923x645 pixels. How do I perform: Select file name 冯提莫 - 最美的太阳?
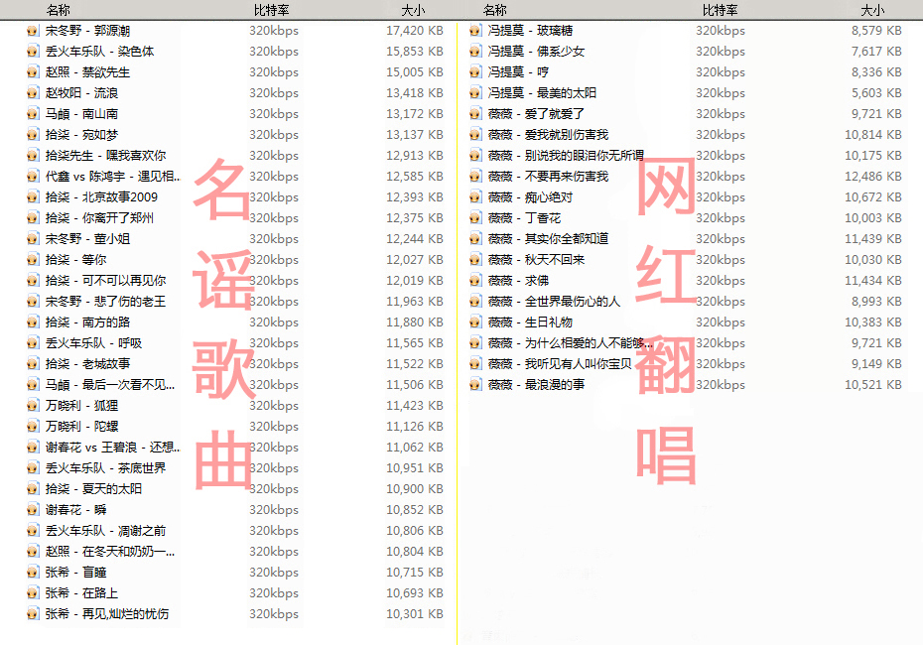[542, 93]
